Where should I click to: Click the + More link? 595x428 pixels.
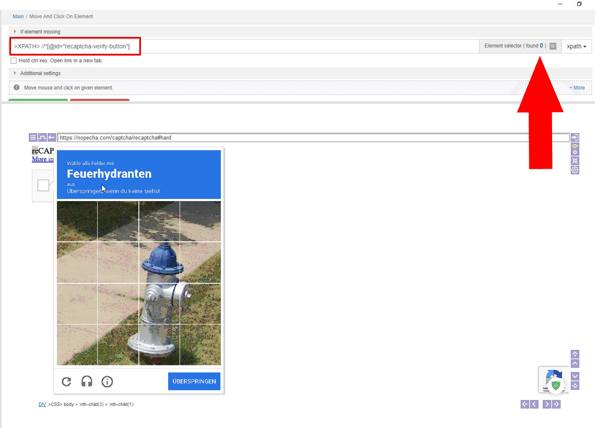[577, 88]
